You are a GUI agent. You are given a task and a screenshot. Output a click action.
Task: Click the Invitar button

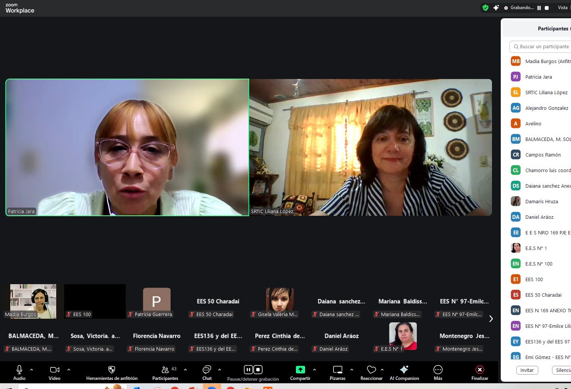(527, 370)
